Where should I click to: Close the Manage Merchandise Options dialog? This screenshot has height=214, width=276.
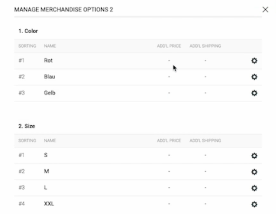pyautogui.click(x=265, y=9)
